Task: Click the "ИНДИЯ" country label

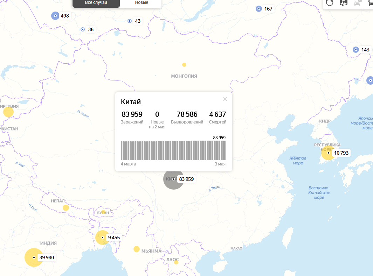Action: 48,243
